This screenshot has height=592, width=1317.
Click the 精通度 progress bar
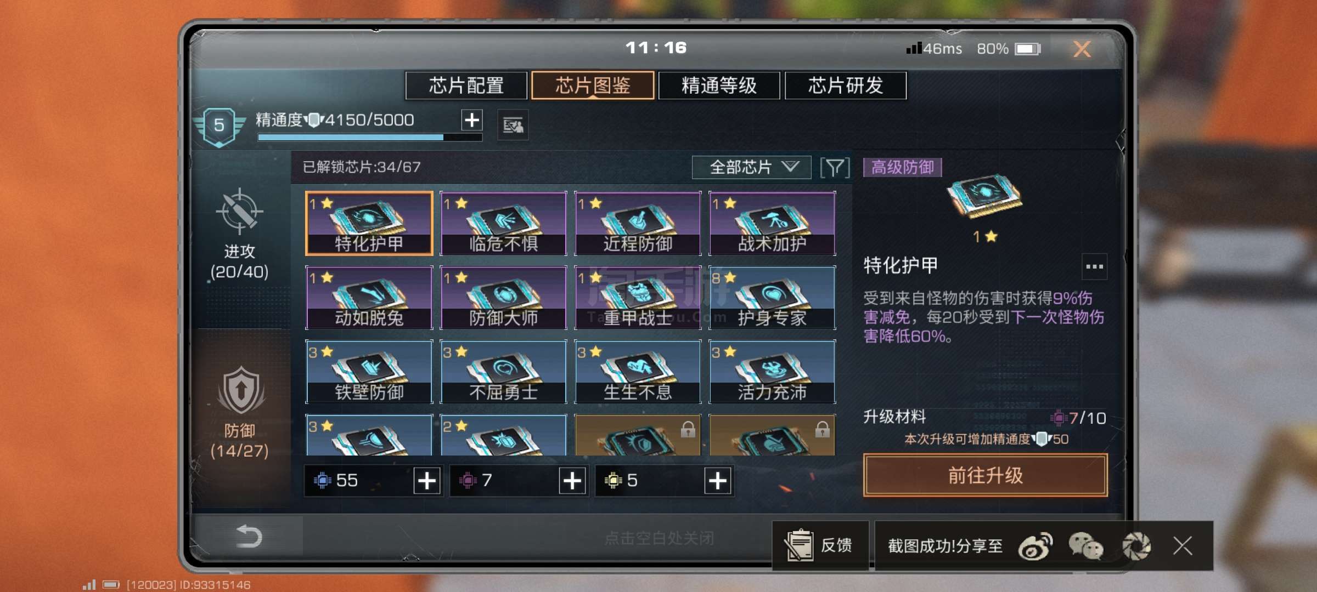pyautogui.click(x=370, y=137)
